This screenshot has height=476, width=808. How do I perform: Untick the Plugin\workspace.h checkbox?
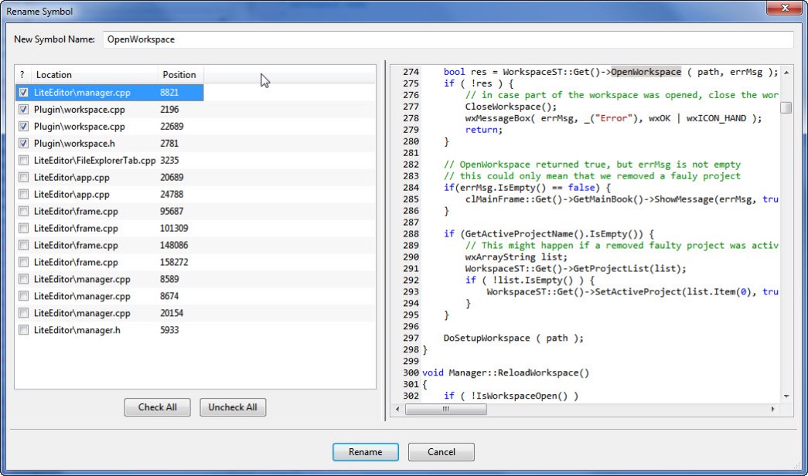pos(23,144)
